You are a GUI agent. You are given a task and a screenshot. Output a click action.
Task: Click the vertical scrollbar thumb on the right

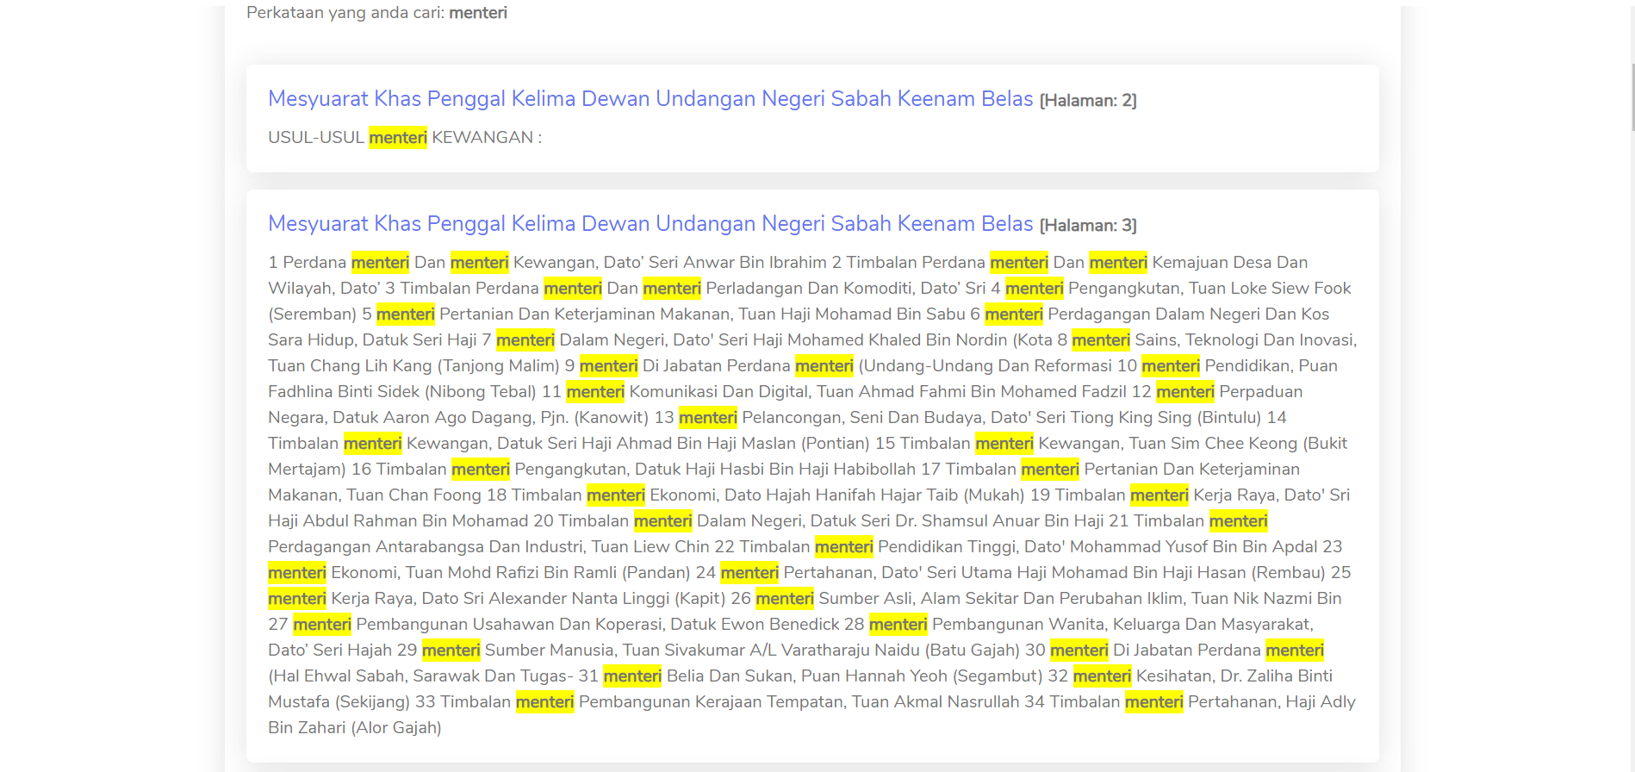coord(1632,95)
